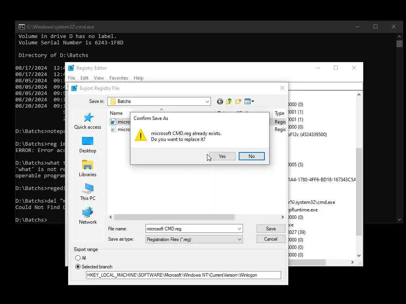The height and width of the screenshot is (304, 406).
Task: Click the 'of12c (4524339500)' registry value
Action: tap(308, 135)
